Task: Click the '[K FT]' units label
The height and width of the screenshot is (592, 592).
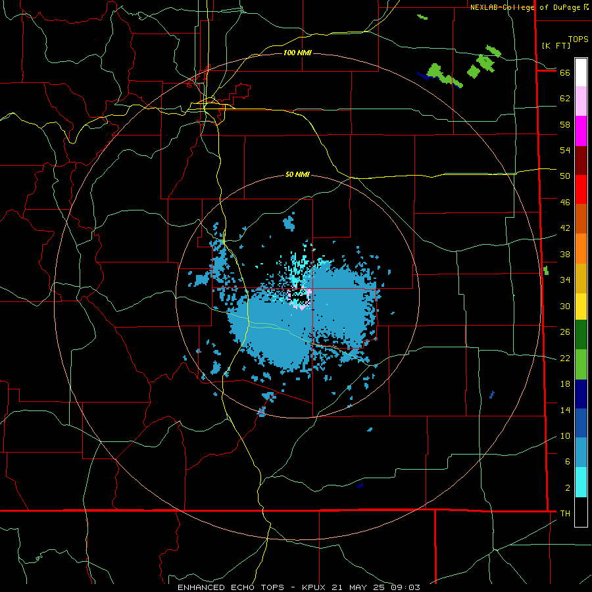Action: coord(556,45)
